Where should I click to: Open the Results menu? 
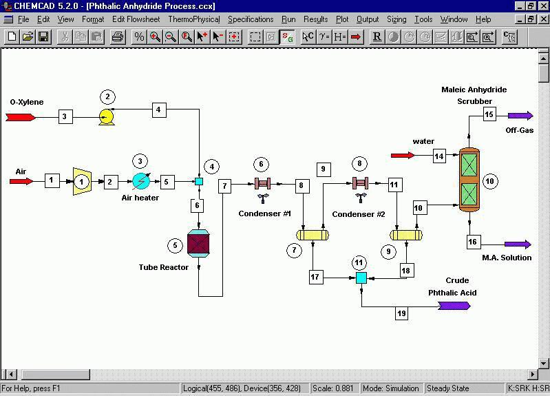pos(316,19)
